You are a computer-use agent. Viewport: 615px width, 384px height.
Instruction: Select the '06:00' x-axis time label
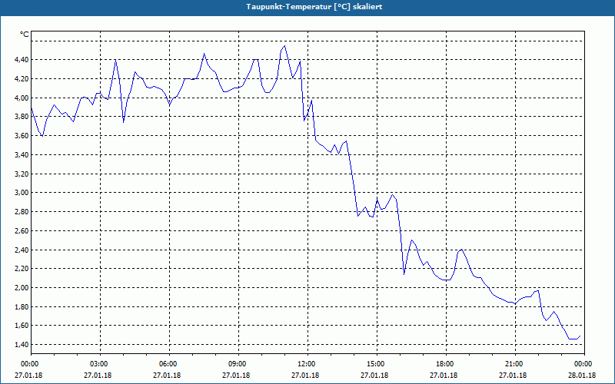[x=169, y=364]
